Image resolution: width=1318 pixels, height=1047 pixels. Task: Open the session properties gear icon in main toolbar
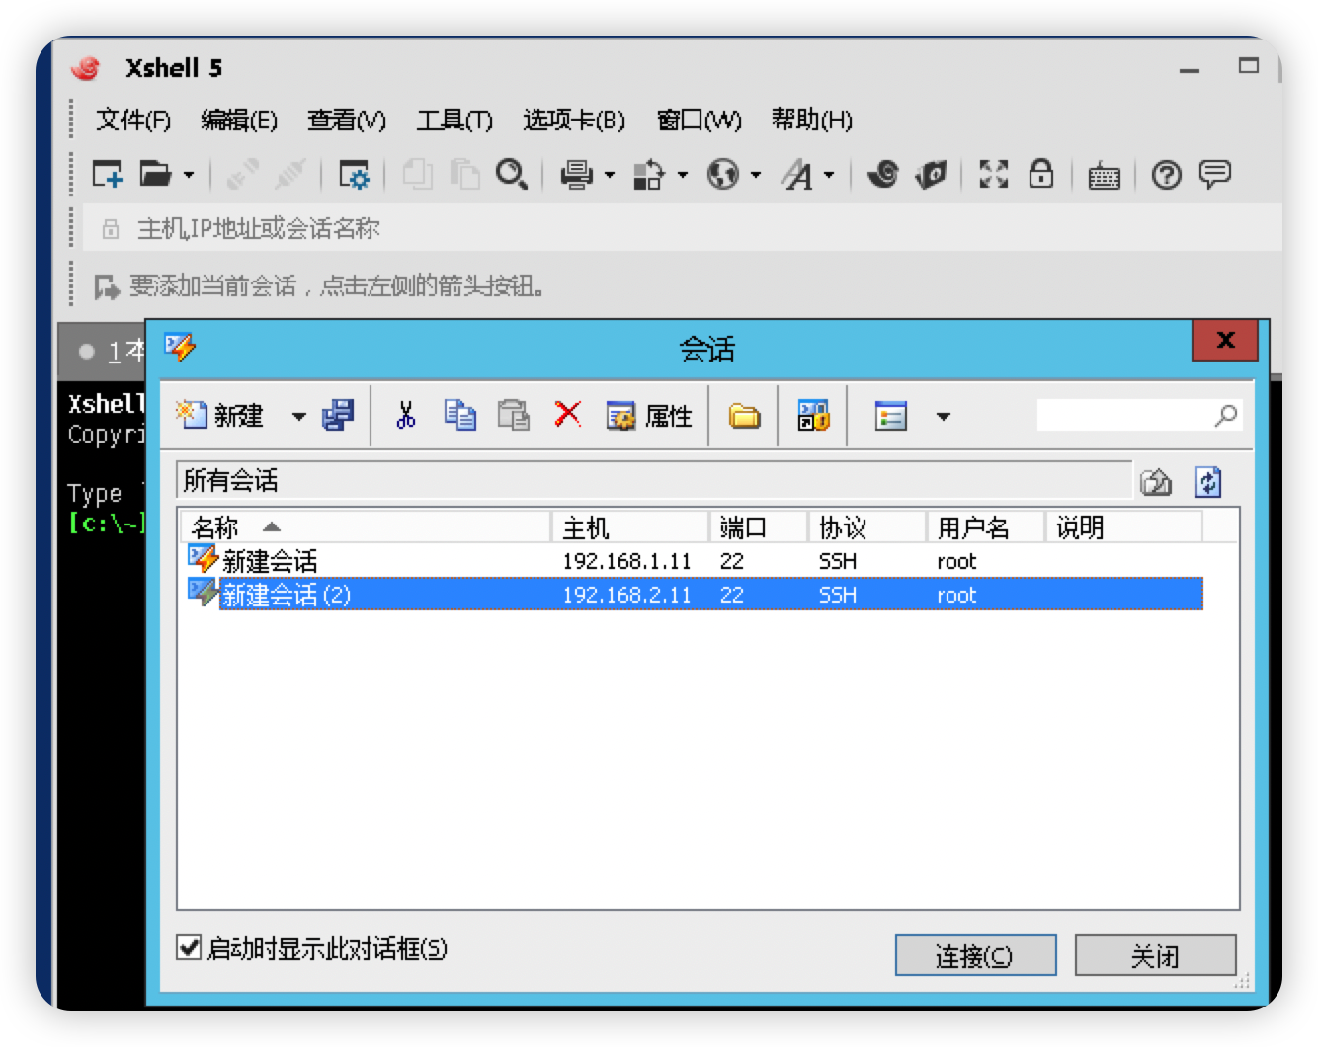(x=353, y=175)
